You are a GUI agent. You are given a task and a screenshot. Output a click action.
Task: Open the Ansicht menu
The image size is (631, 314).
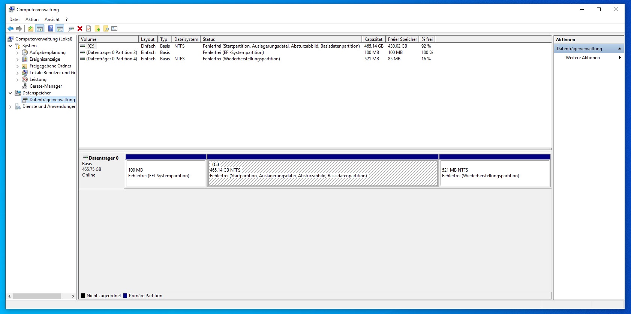pos(52,19)
